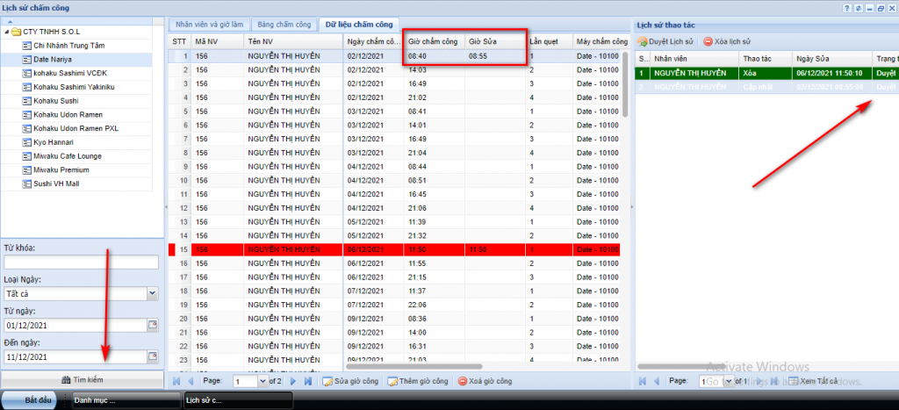Select Date Nariya branch
Viewport: 899px width, 410px height.
tap(52, 59)
